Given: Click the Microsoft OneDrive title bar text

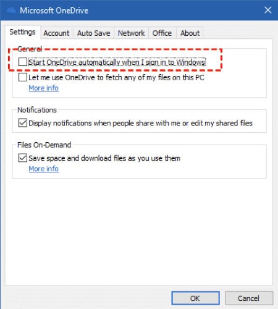Looking at the screenshot, I should 54,11.
